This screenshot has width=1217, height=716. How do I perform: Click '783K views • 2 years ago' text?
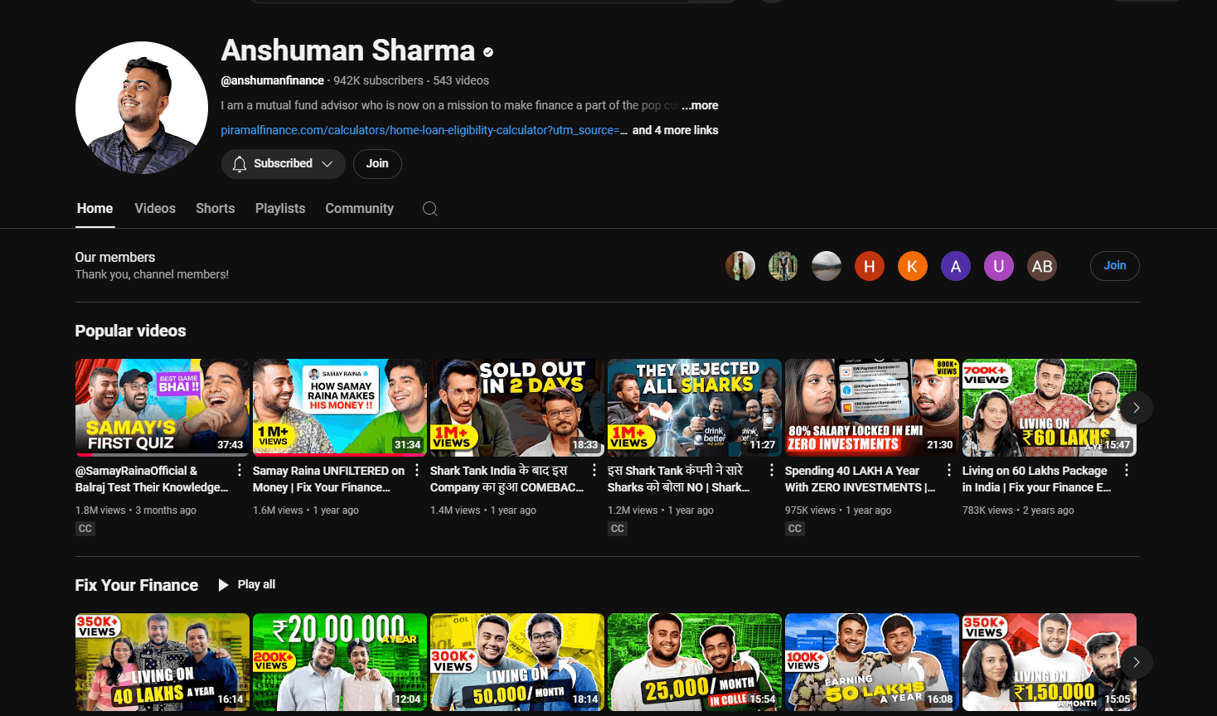point(1018,510)
